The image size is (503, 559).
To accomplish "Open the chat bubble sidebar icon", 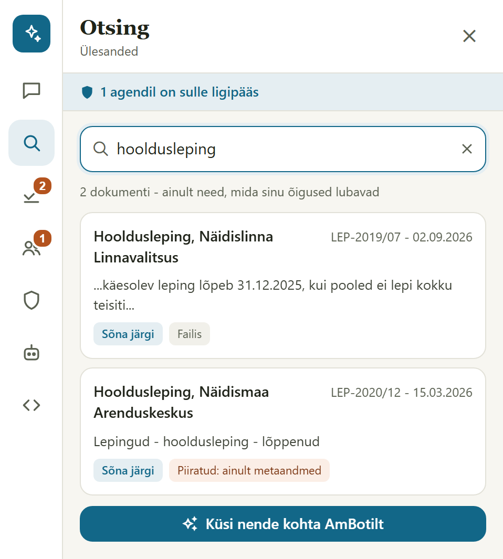I will pos(32,91).
